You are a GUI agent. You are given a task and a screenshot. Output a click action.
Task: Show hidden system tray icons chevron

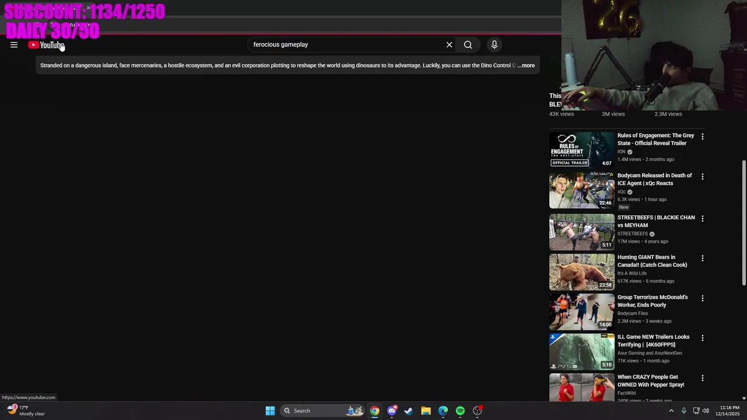pos(671,411)
